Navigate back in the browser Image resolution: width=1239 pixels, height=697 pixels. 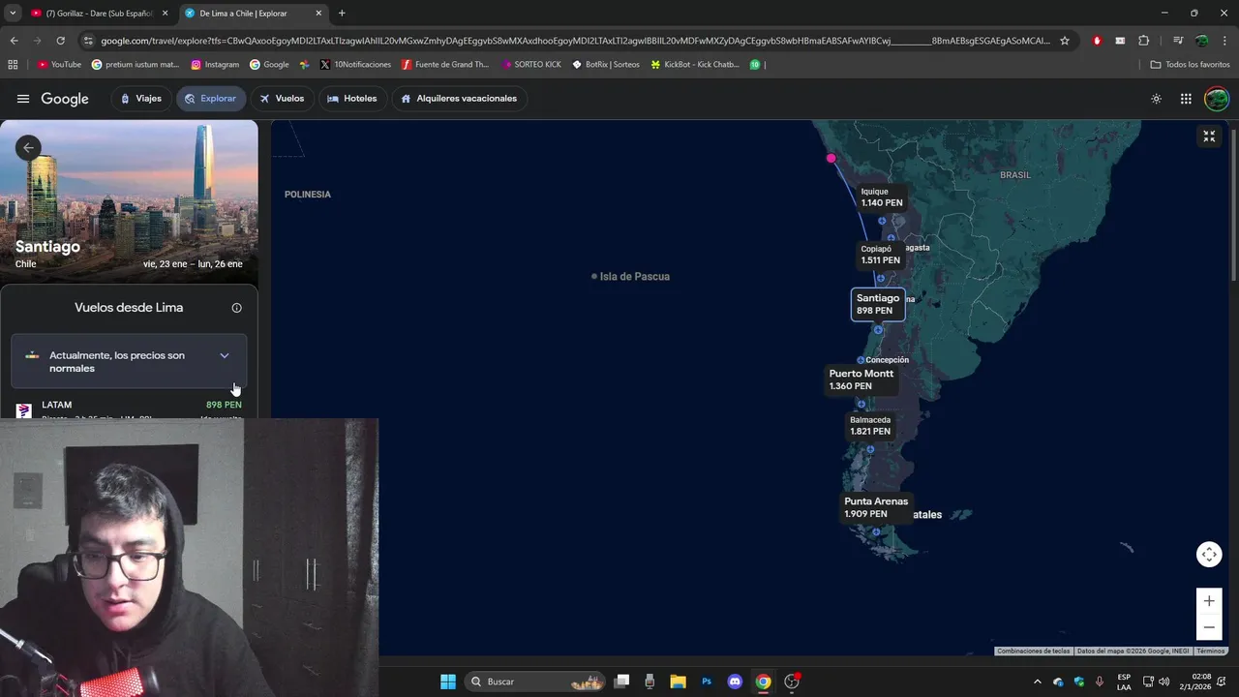(x=14, y=41)
